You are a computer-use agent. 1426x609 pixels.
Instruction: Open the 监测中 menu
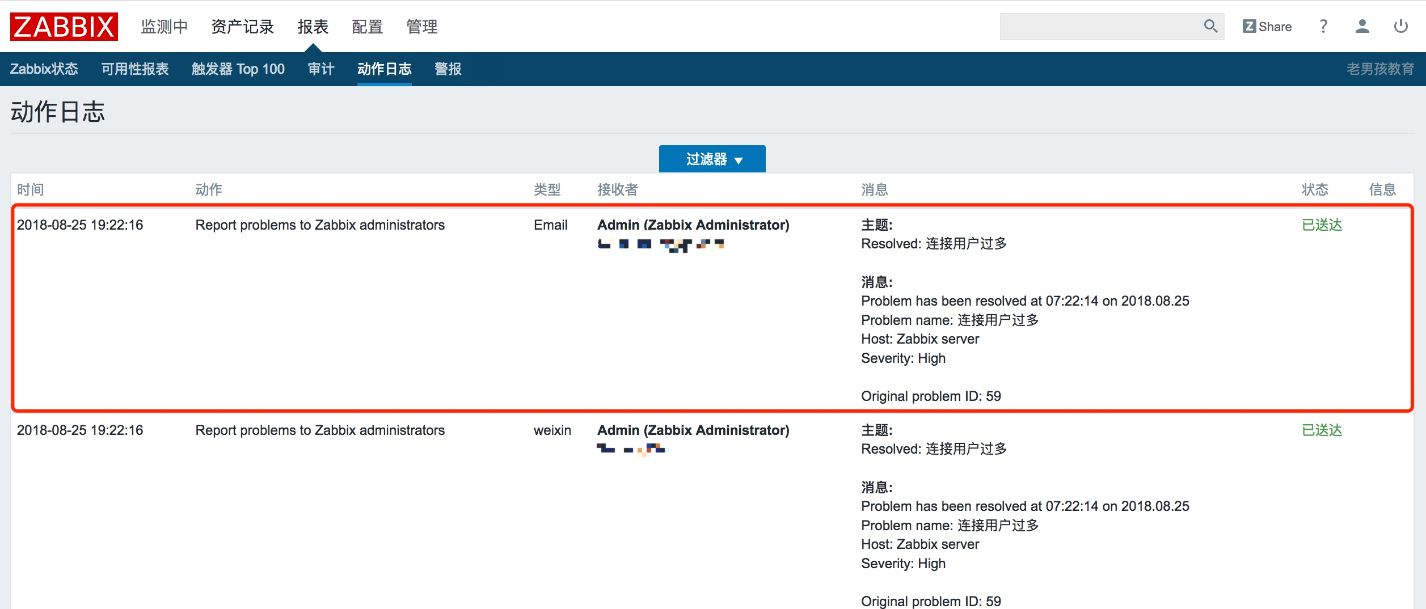[x=164, y=27]
